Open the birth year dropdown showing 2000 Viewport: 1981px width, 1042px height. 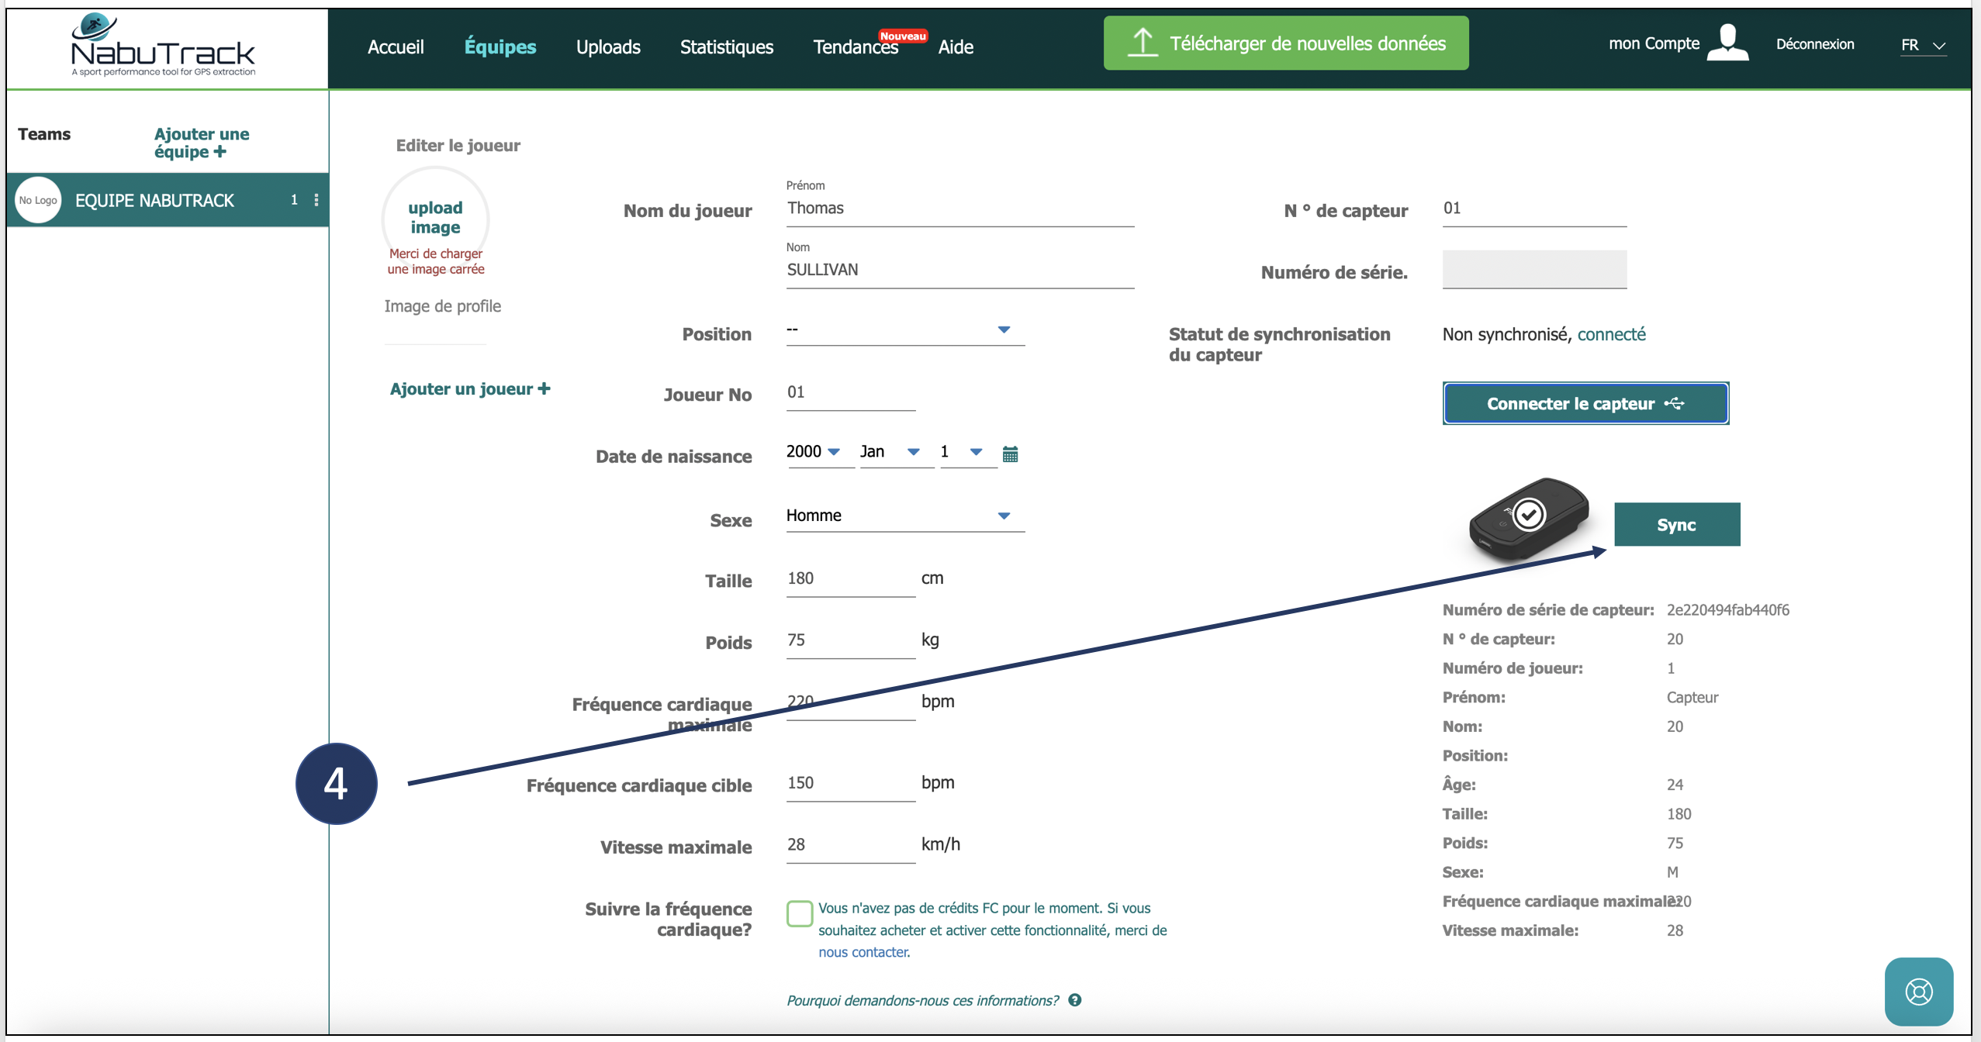pos(814,452)
